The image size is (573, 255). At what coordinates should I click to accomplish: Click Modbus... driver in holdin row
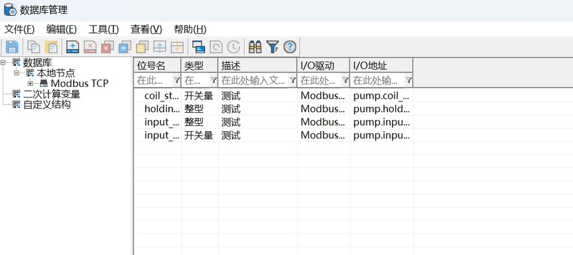click(323, 109)
